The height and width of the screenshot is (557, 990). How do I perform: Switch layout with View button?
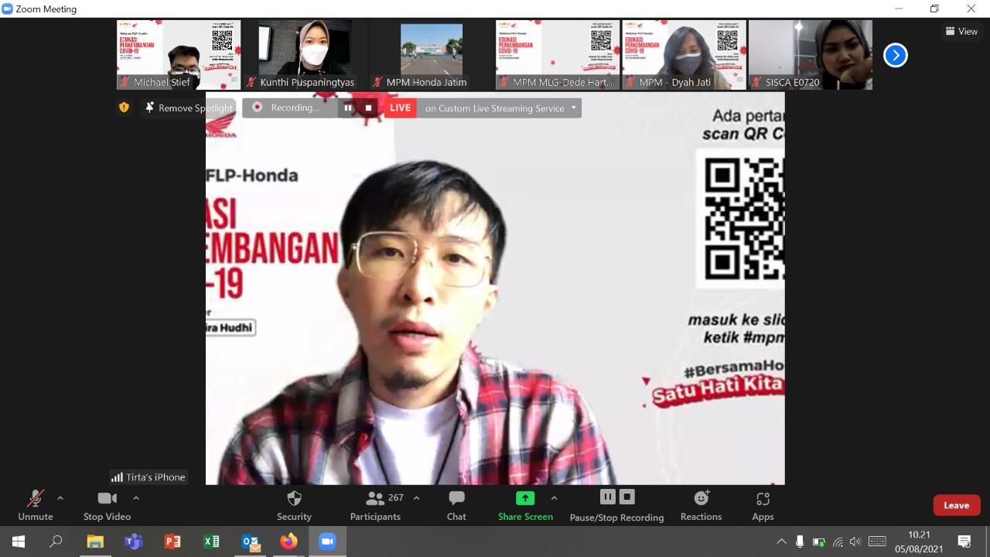point(961,32)
